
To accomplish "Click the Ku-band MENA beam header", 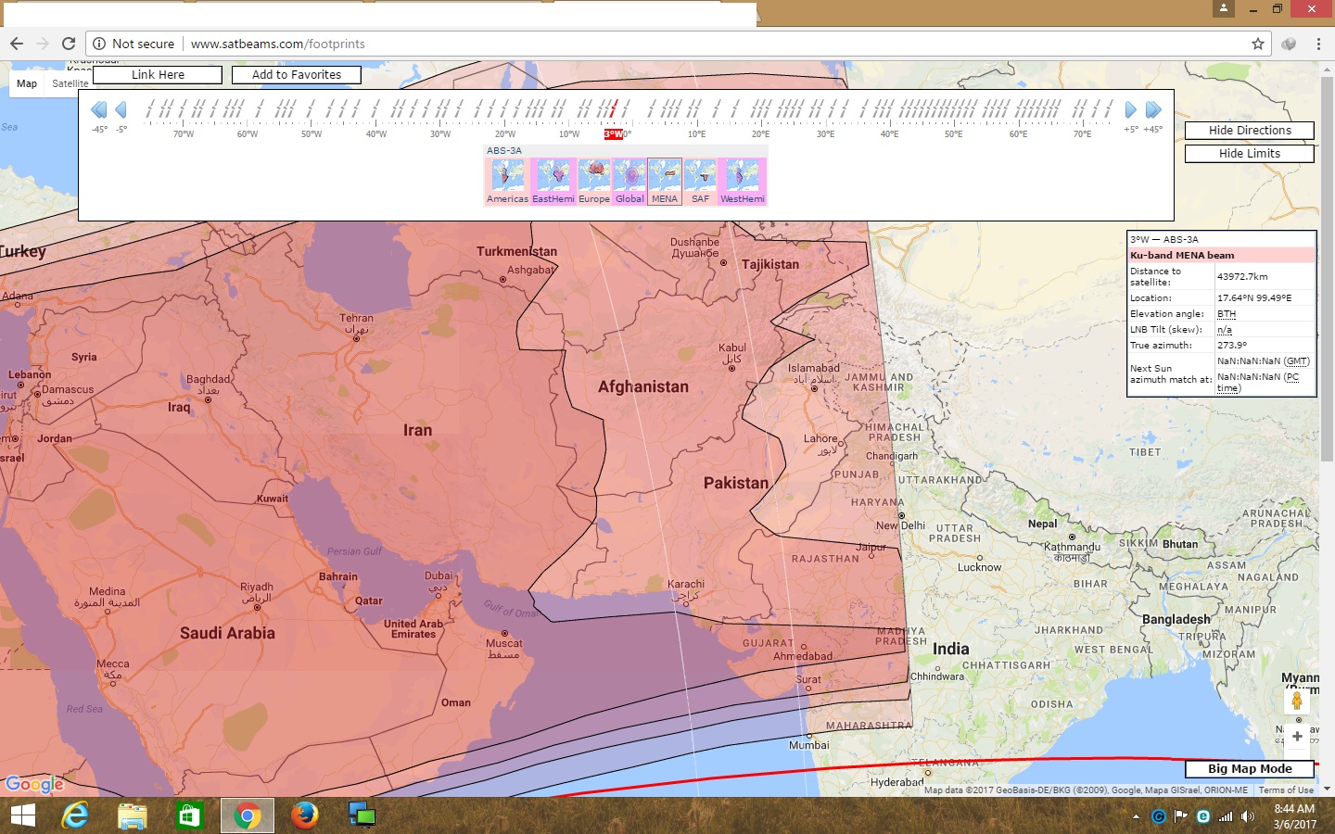I will point(1221,255).
